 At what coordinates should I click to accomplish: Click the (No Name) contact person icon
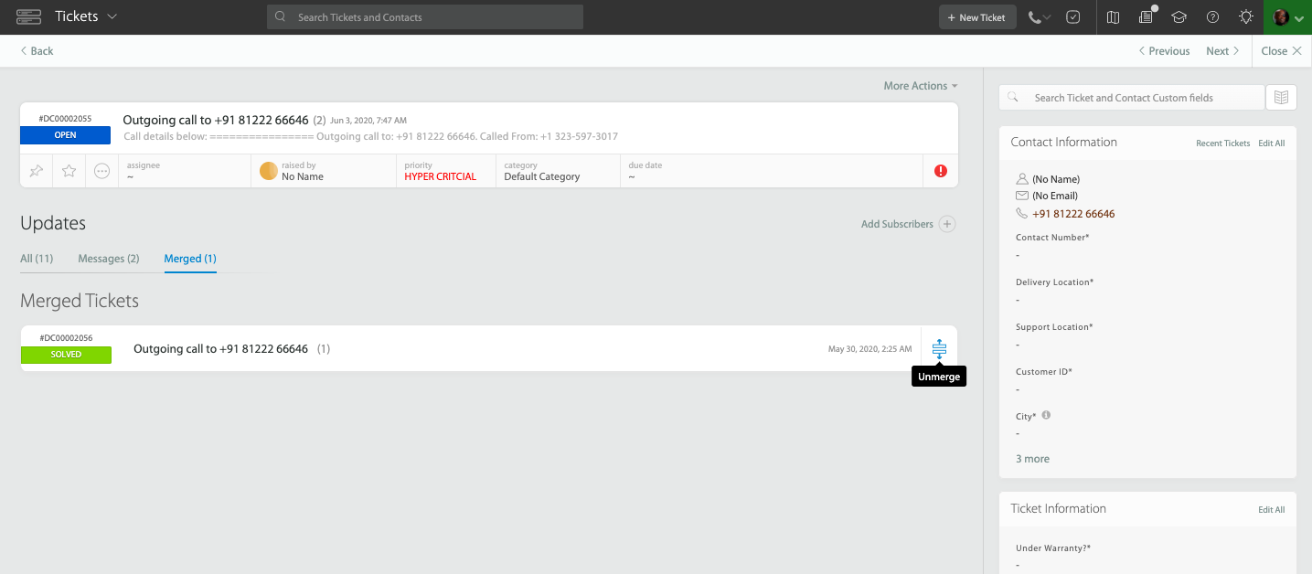1022,179
